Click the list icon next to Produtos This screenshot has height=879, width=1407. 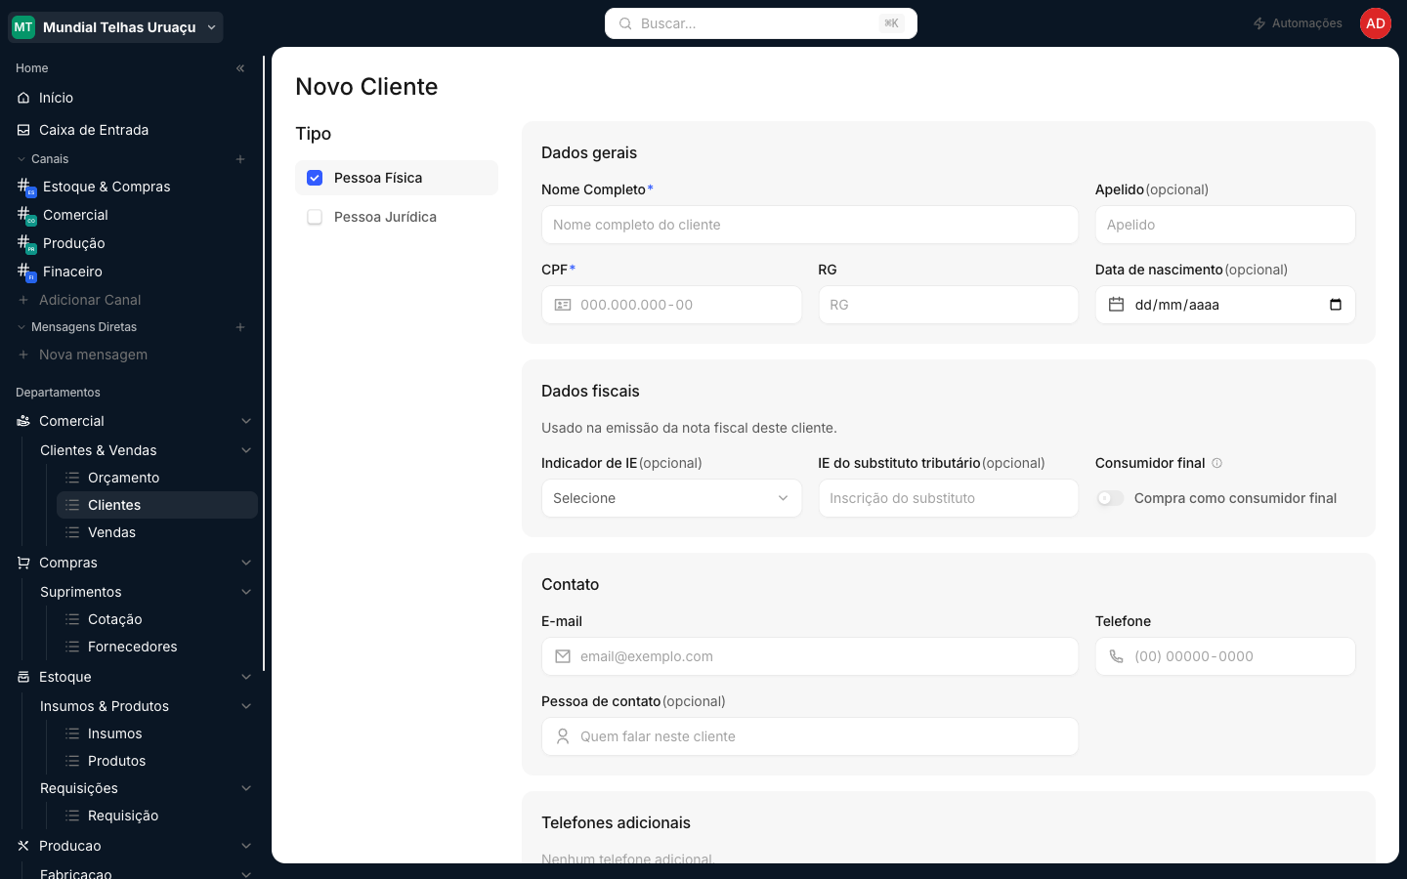[72, 761]
